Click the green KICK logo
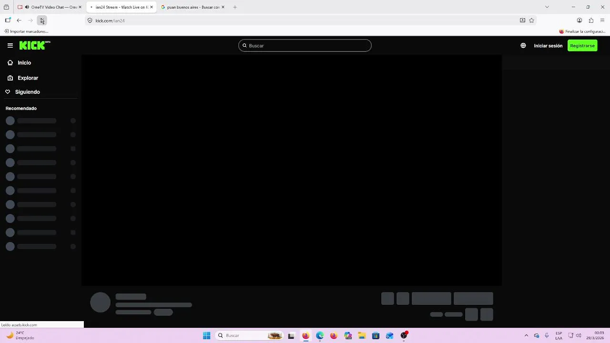The height and width of the screenshot is (343, 610). coord(35,45)
